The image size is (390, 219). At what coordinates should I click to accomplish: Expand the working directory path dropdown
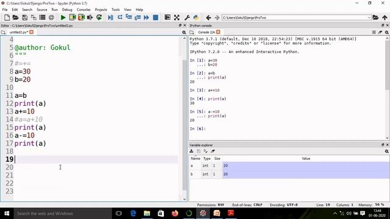click(x=369, y=18)
